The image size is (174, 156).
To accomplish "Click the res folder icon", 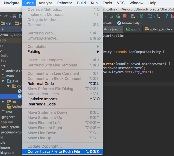I will (x=9, y=101).
